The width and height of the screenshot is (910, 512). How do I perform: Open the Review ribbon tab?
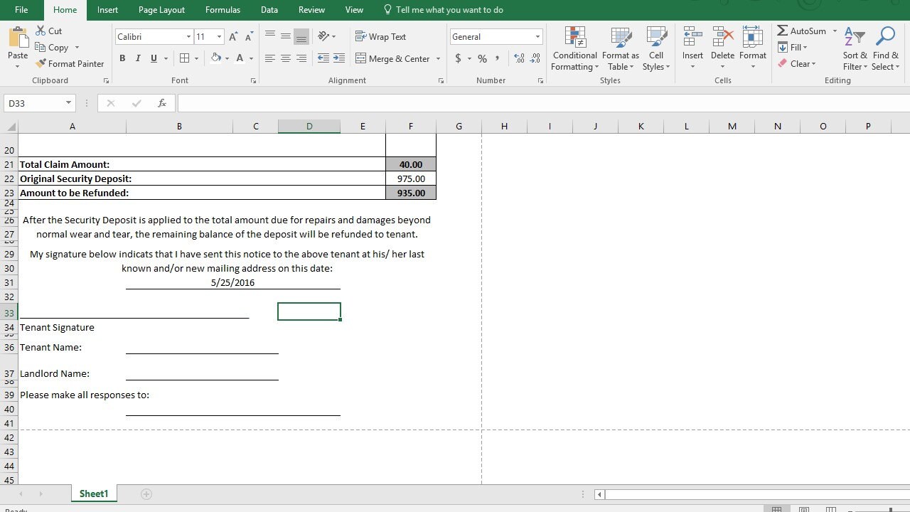click(x=311, y=9)
